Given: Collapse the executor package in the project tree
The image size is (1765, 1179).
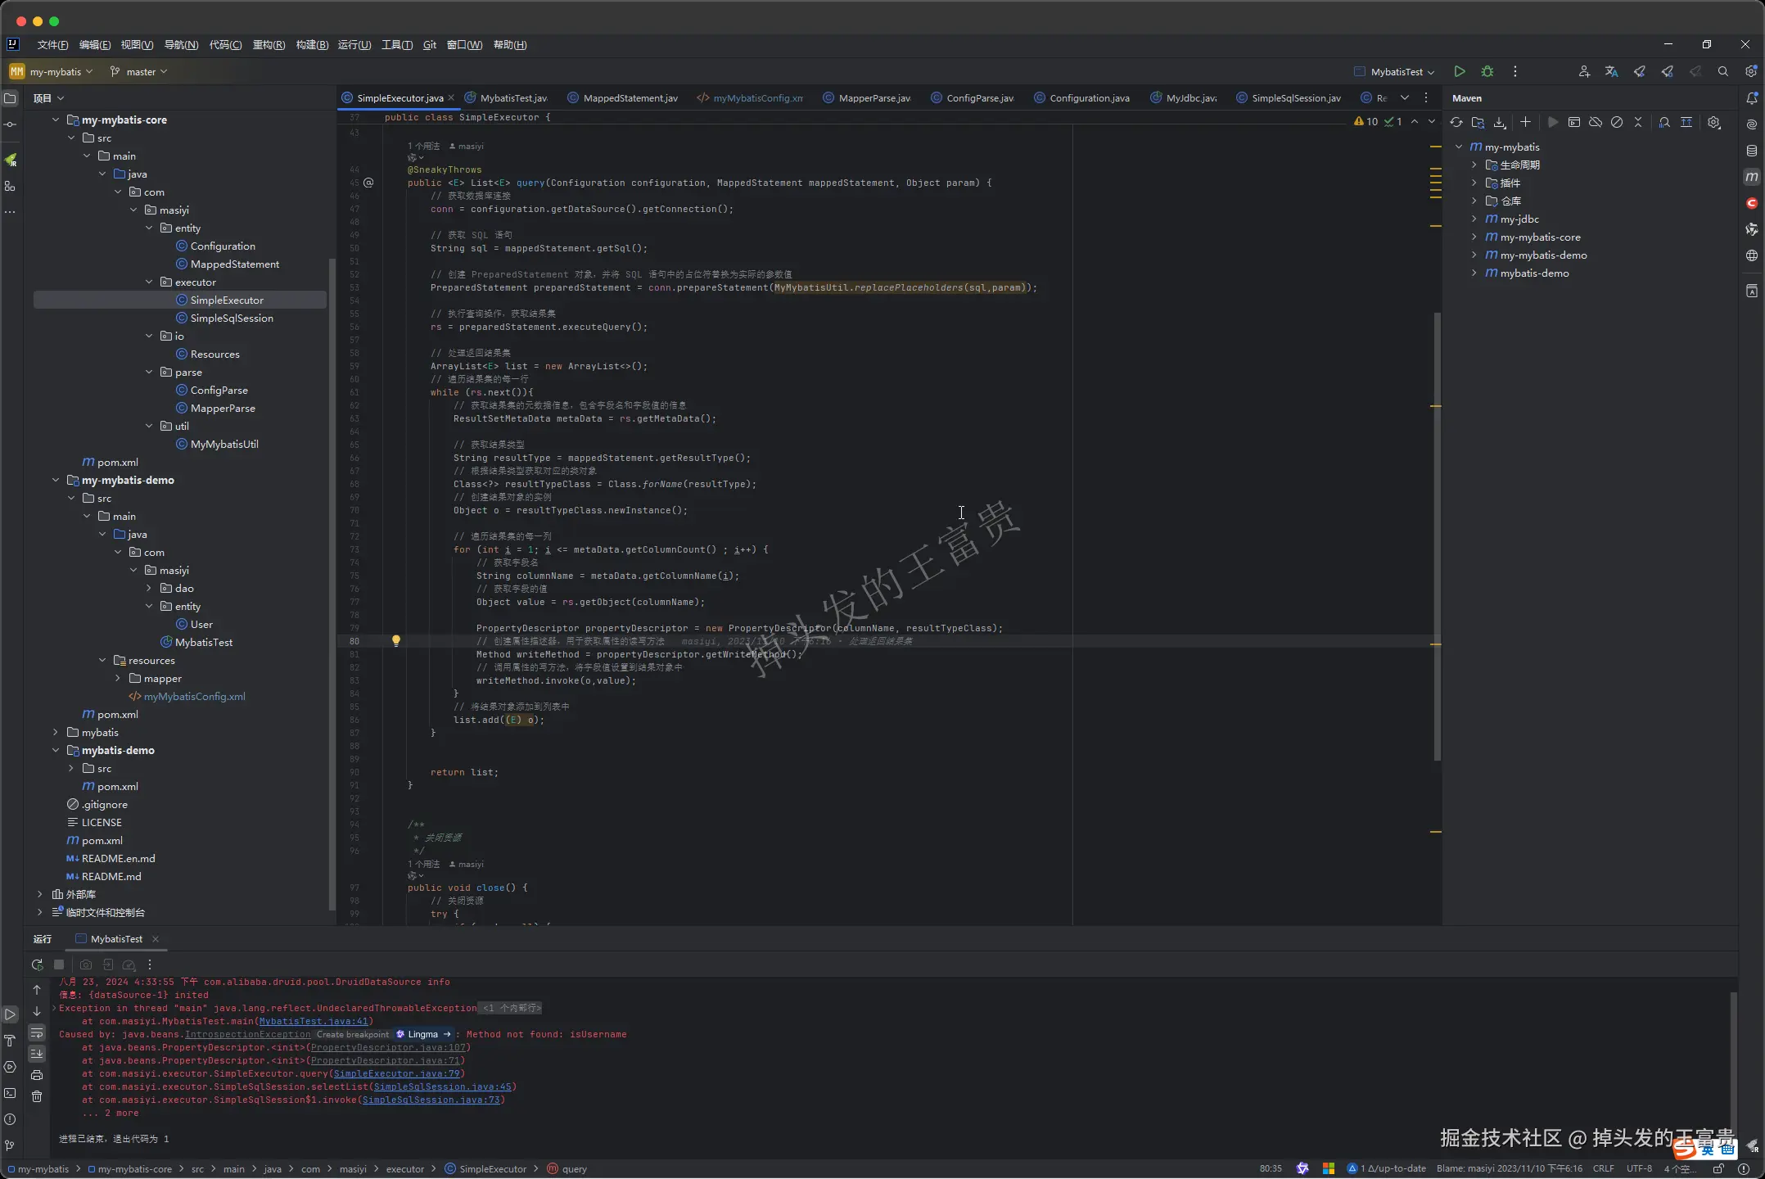Looking at the screenshot, I should [x=149, y=282].
